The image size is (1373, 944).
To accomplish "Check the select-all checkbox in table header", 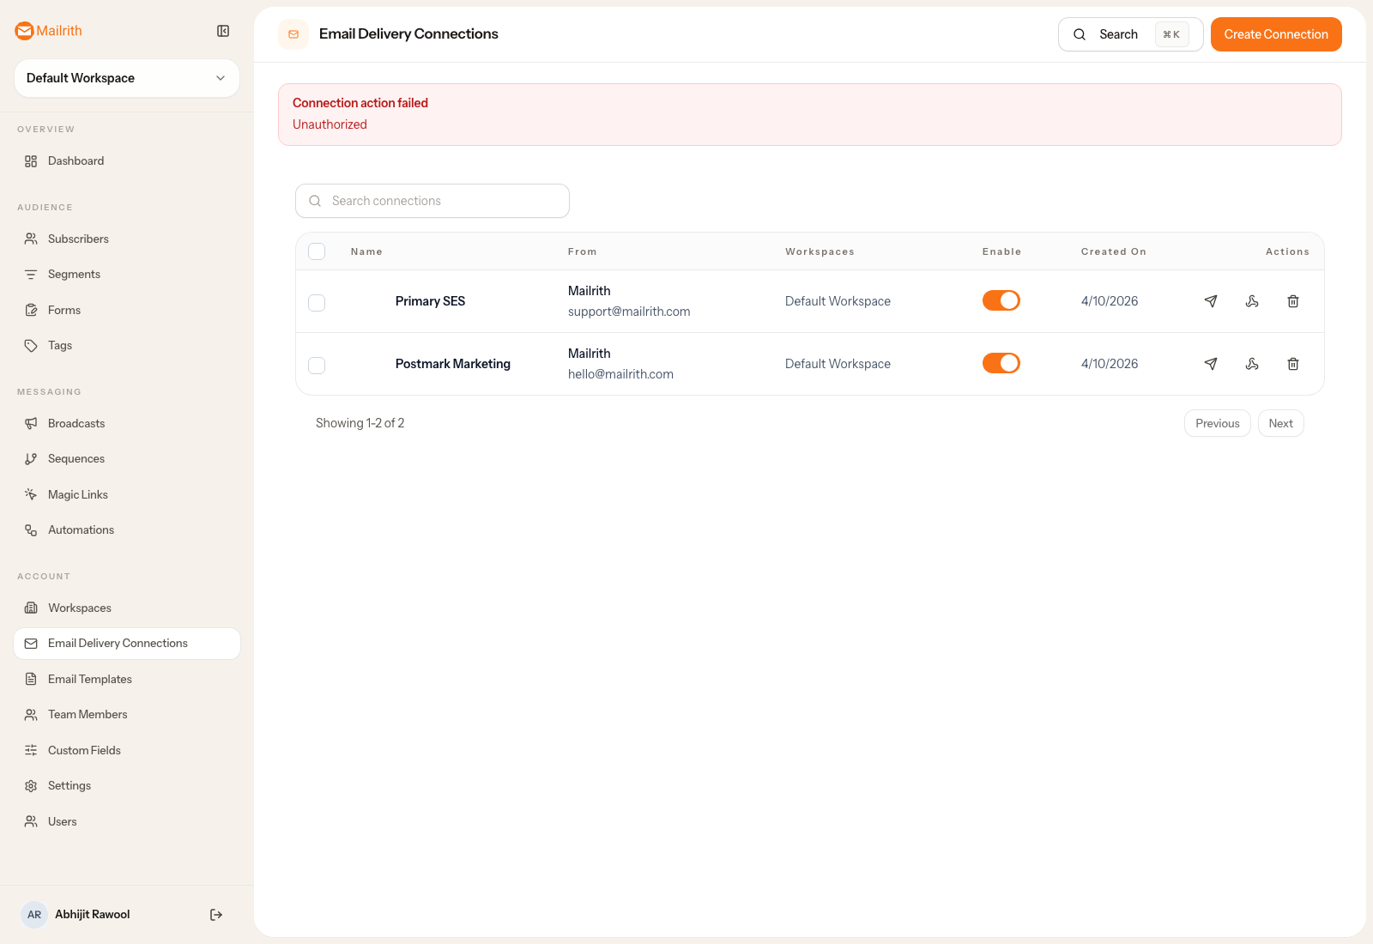I will pyautogui.click(x=317, y=251).
